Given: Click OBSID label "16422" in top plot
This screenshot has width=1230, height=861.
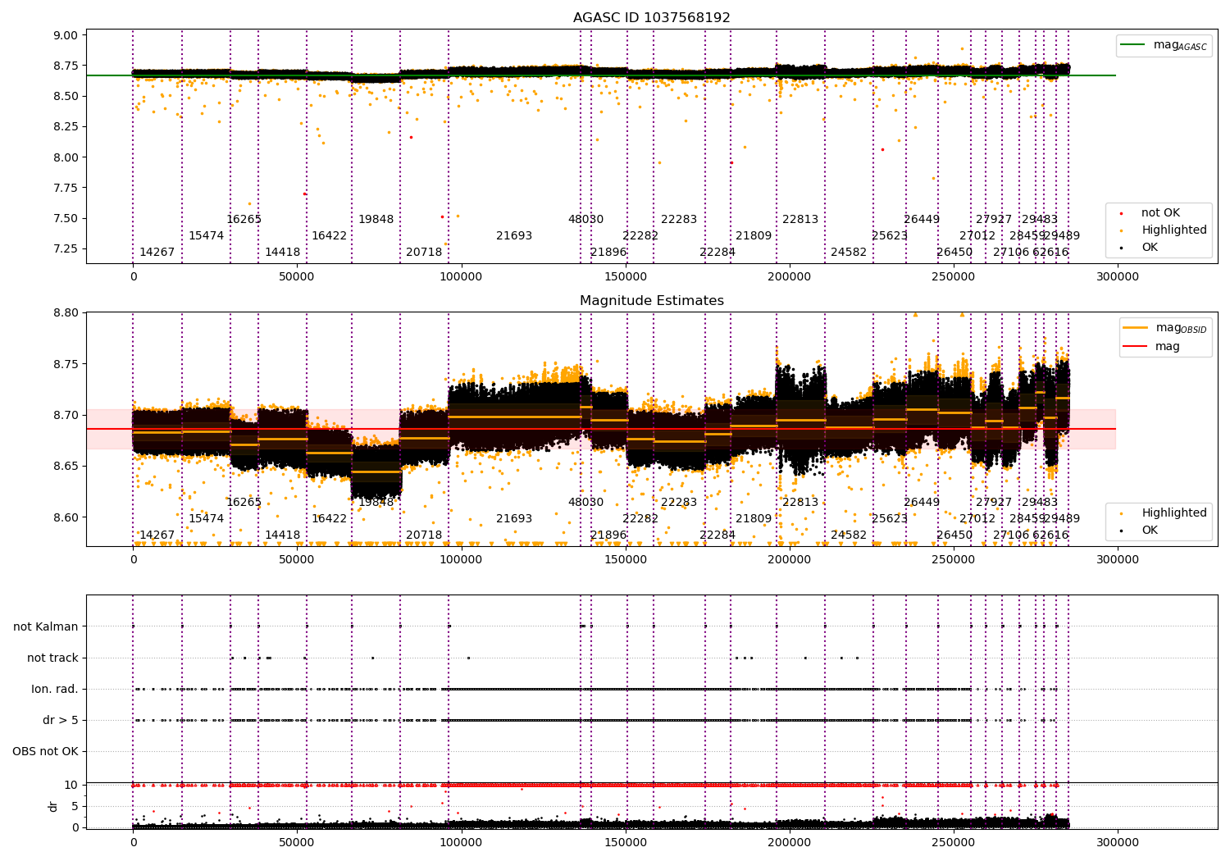Looking at the screenshot, I should pos(329,236).
